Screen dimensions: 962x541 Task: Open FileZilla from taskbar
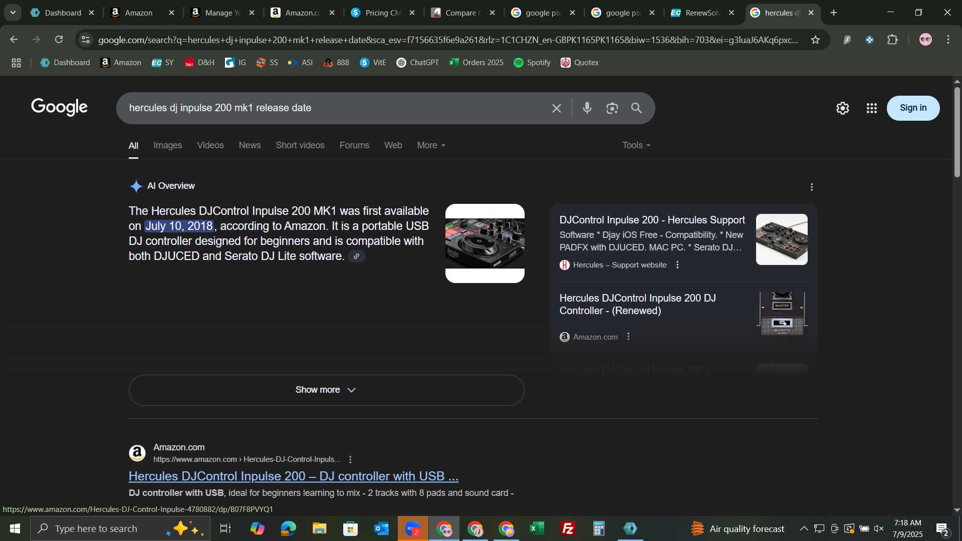568,528
